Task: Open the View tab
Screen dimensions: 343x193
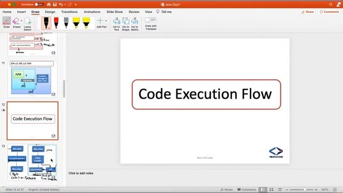Action: [x=148, y=12]
